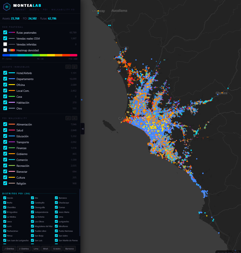The width and height of the screenshot is (241, 253).
Task: Click the ✓ Distritos button
Action: pos(9,249)
